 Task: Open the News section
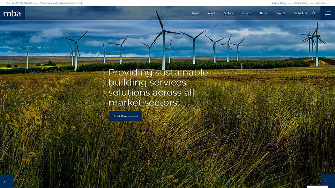click(x=263, y=13)
